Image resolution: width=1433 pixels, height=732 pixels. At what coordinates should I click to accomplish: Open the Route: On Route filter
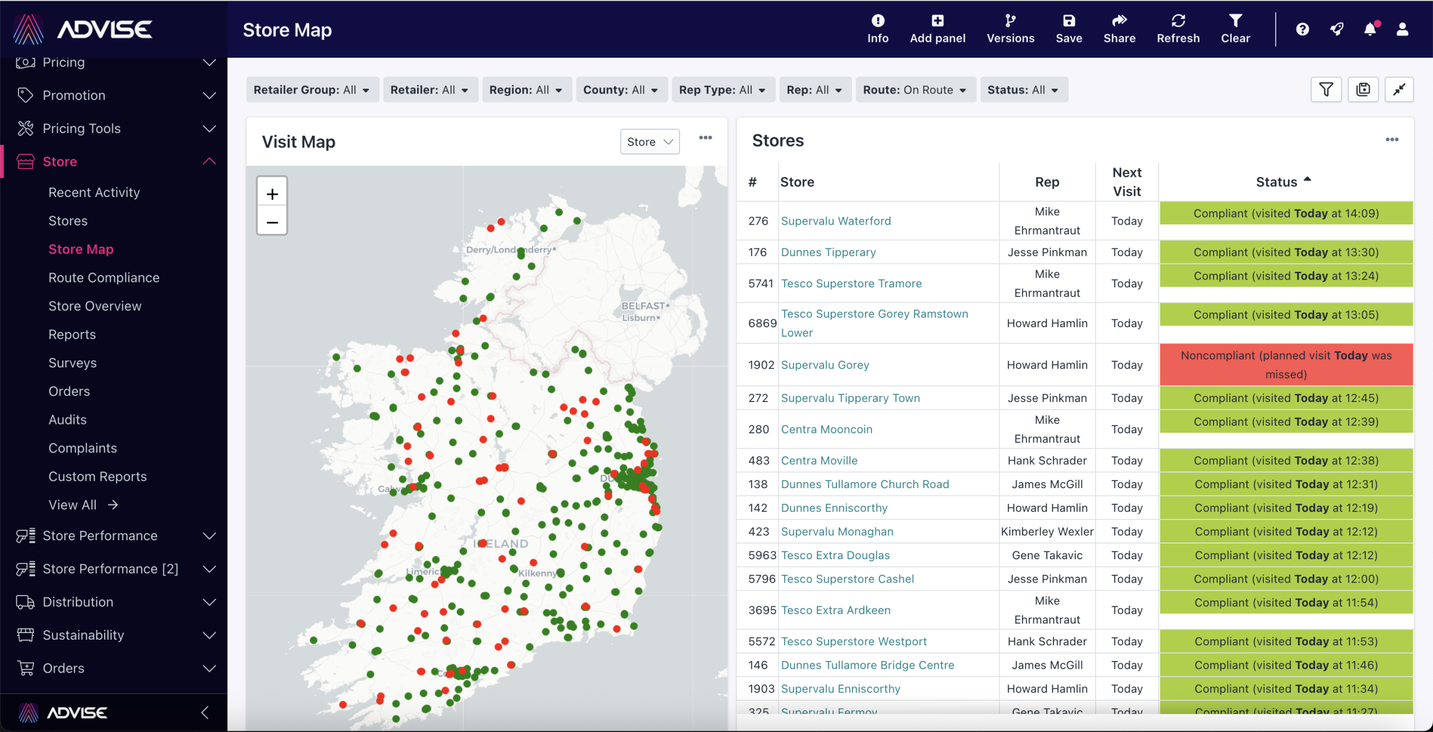[x=915, y=90]
